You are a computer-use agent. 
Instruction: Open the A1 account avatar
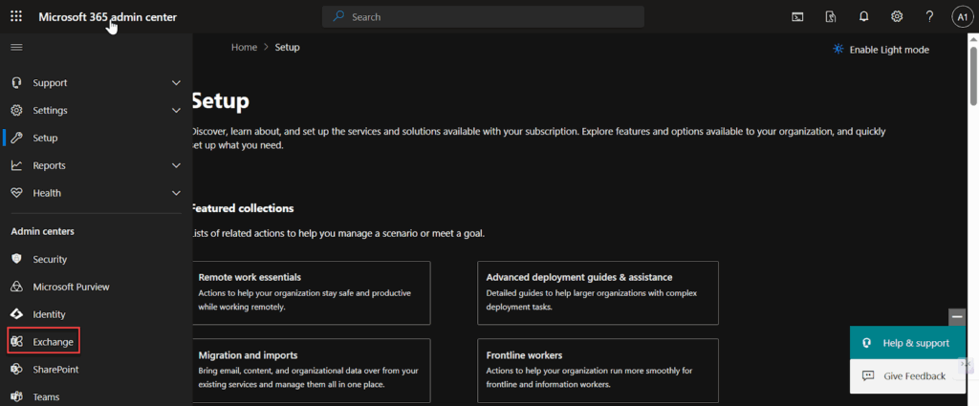pos(961,16)
